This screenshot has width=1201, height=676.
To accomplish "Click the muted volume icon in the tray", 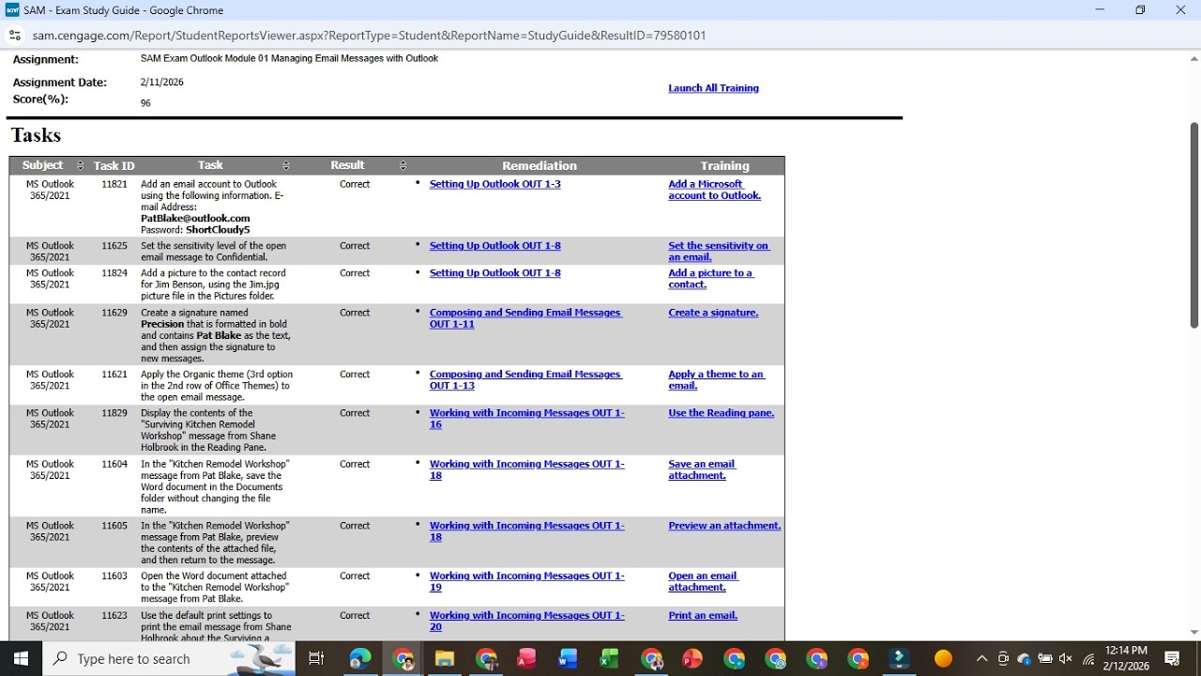I will pos(1065,658).
